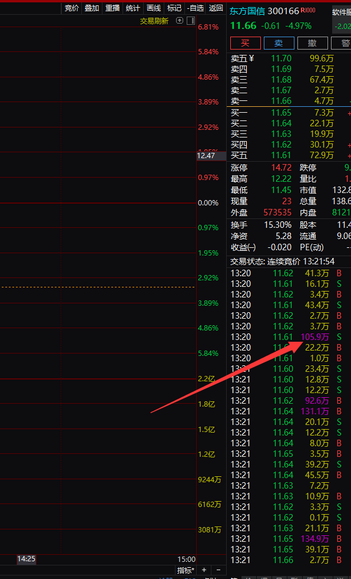Image resolution: width=351 pixels, height=579 pixels.
Task: Click the 14:25 time marker on axis
Action: click(x=26, y=559)
